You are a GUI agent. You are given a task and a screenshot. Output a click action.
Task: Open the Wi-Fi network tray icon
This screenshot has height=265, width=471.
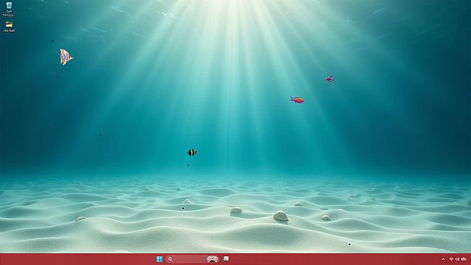(x=451, y=259)
